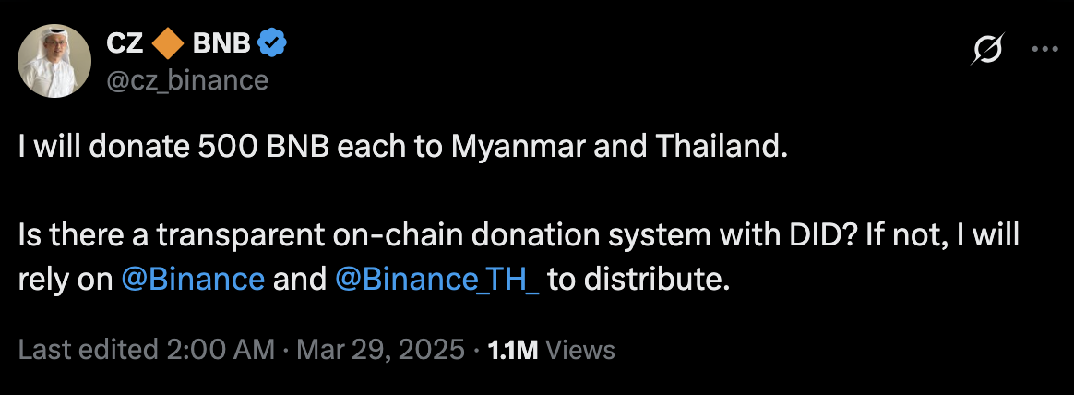Click "BNB" in the display name
Screen dimensions: 1074x395
click(221, 42)
